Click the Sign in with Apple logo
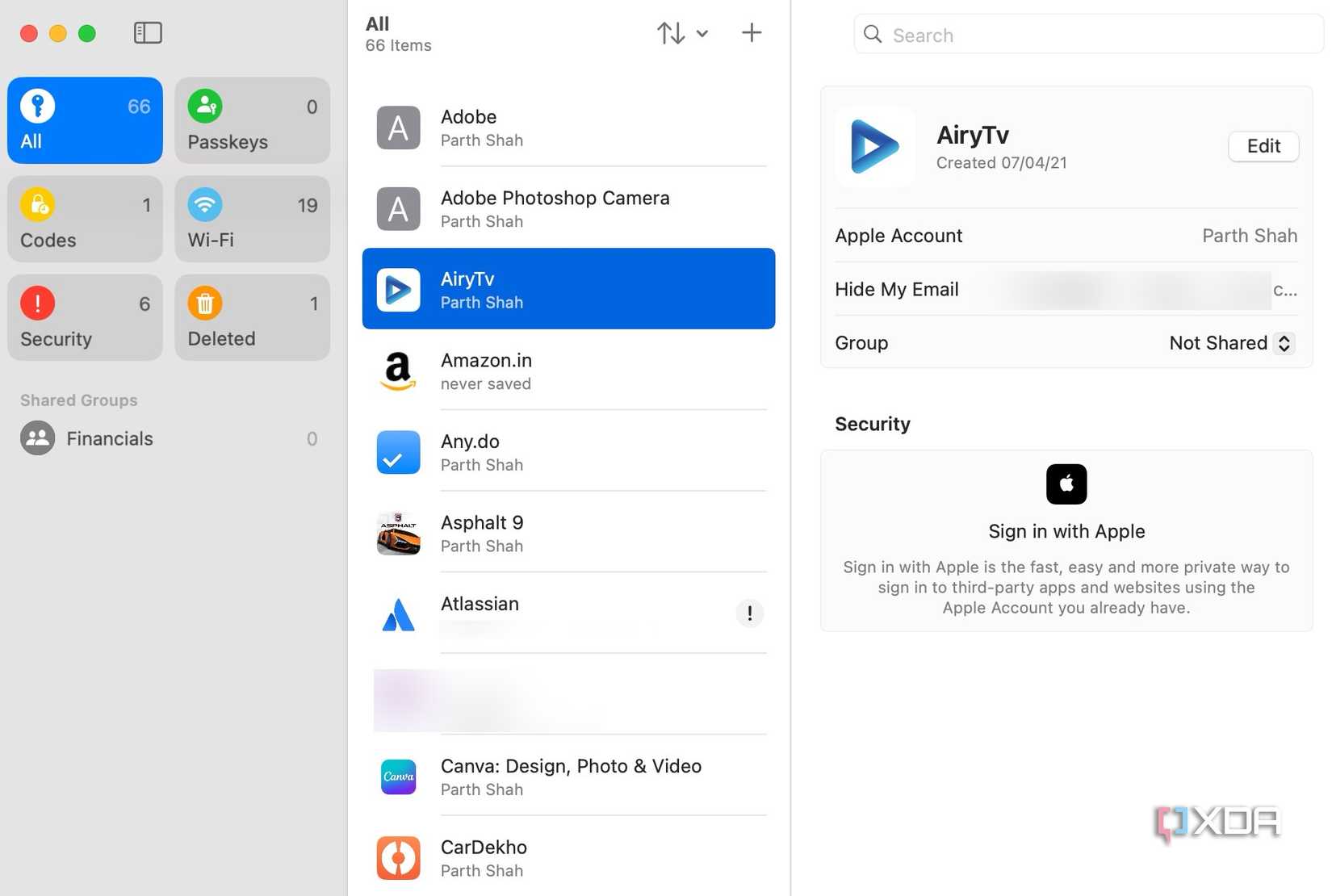1332x896 pixels. point(1066,484)
